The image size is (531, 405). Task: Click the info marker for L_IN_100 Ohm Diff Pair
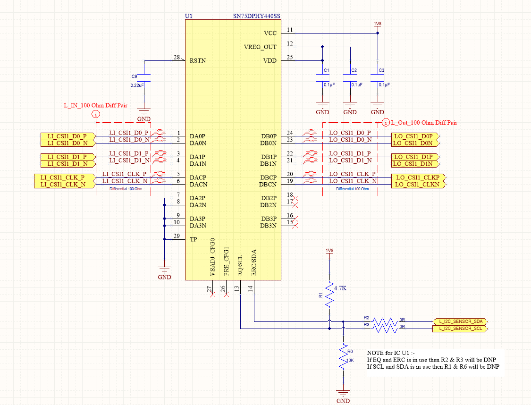[x=96, y=114]
